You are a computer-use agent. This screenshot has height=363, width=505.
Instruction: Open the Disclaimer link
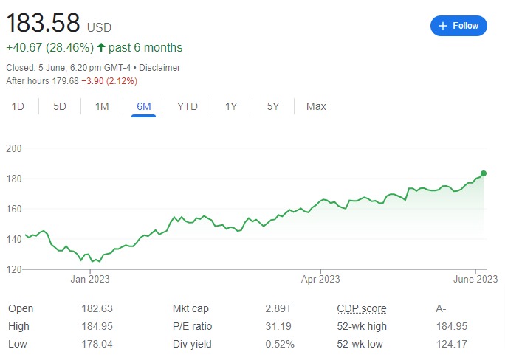click(159, 68)
